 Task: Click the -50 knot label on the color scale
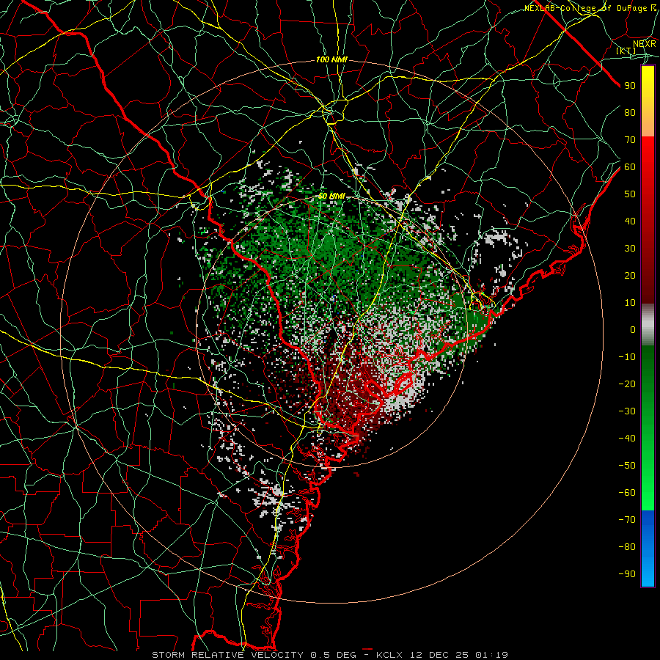(627, 466)
